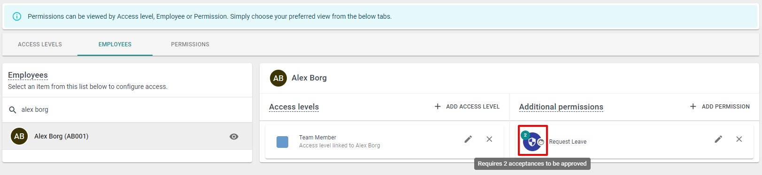The height and width of the screenshot is (175, 762).
Task: Go to the Permissions tab
Action: pos(190,44)
